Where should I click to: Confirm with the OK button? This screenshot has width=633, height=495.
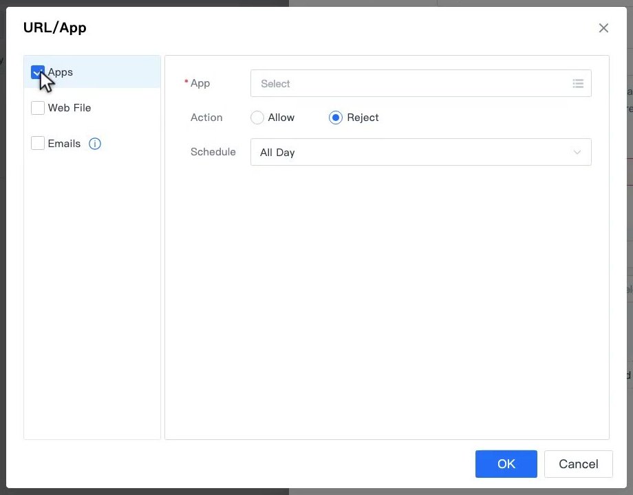tap(506, 464)
